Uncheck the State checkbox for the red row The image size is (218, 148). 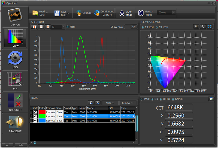tap(35, 112)
